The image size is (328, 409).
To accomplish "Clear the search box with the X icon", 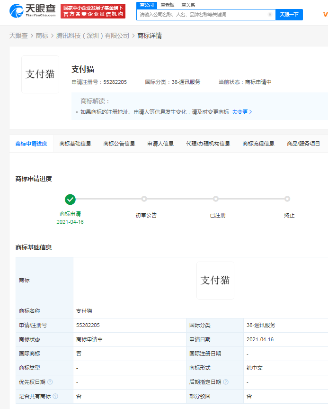I will 270,15.
